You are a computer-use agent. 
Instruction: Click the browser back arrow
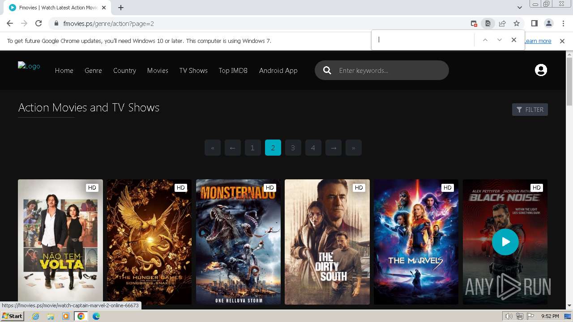(x=10, y=23)
